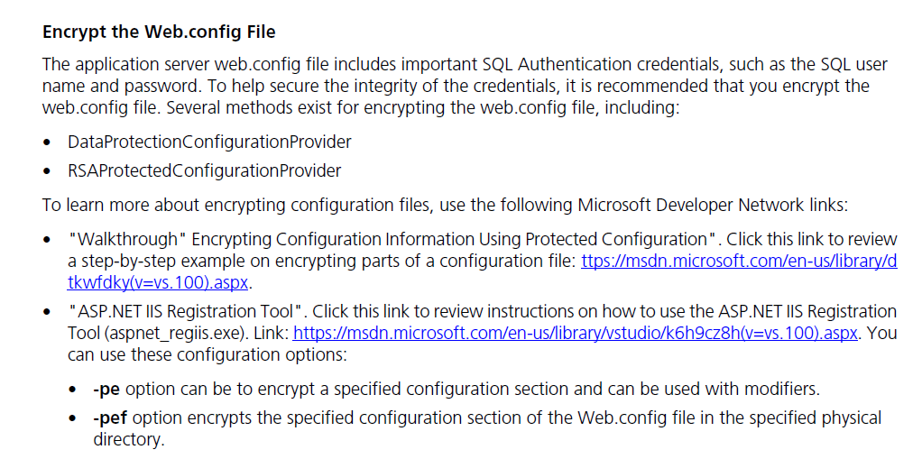The height and width of the screenshot is (459, 922).
Task: Click the quoted "ASP.NET IIS Registration Tool" title
Action: pos(185,311)
